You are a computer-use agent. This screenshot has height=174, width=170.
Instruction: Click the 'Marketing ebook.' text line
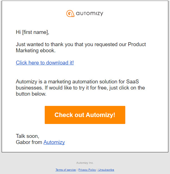36,51
